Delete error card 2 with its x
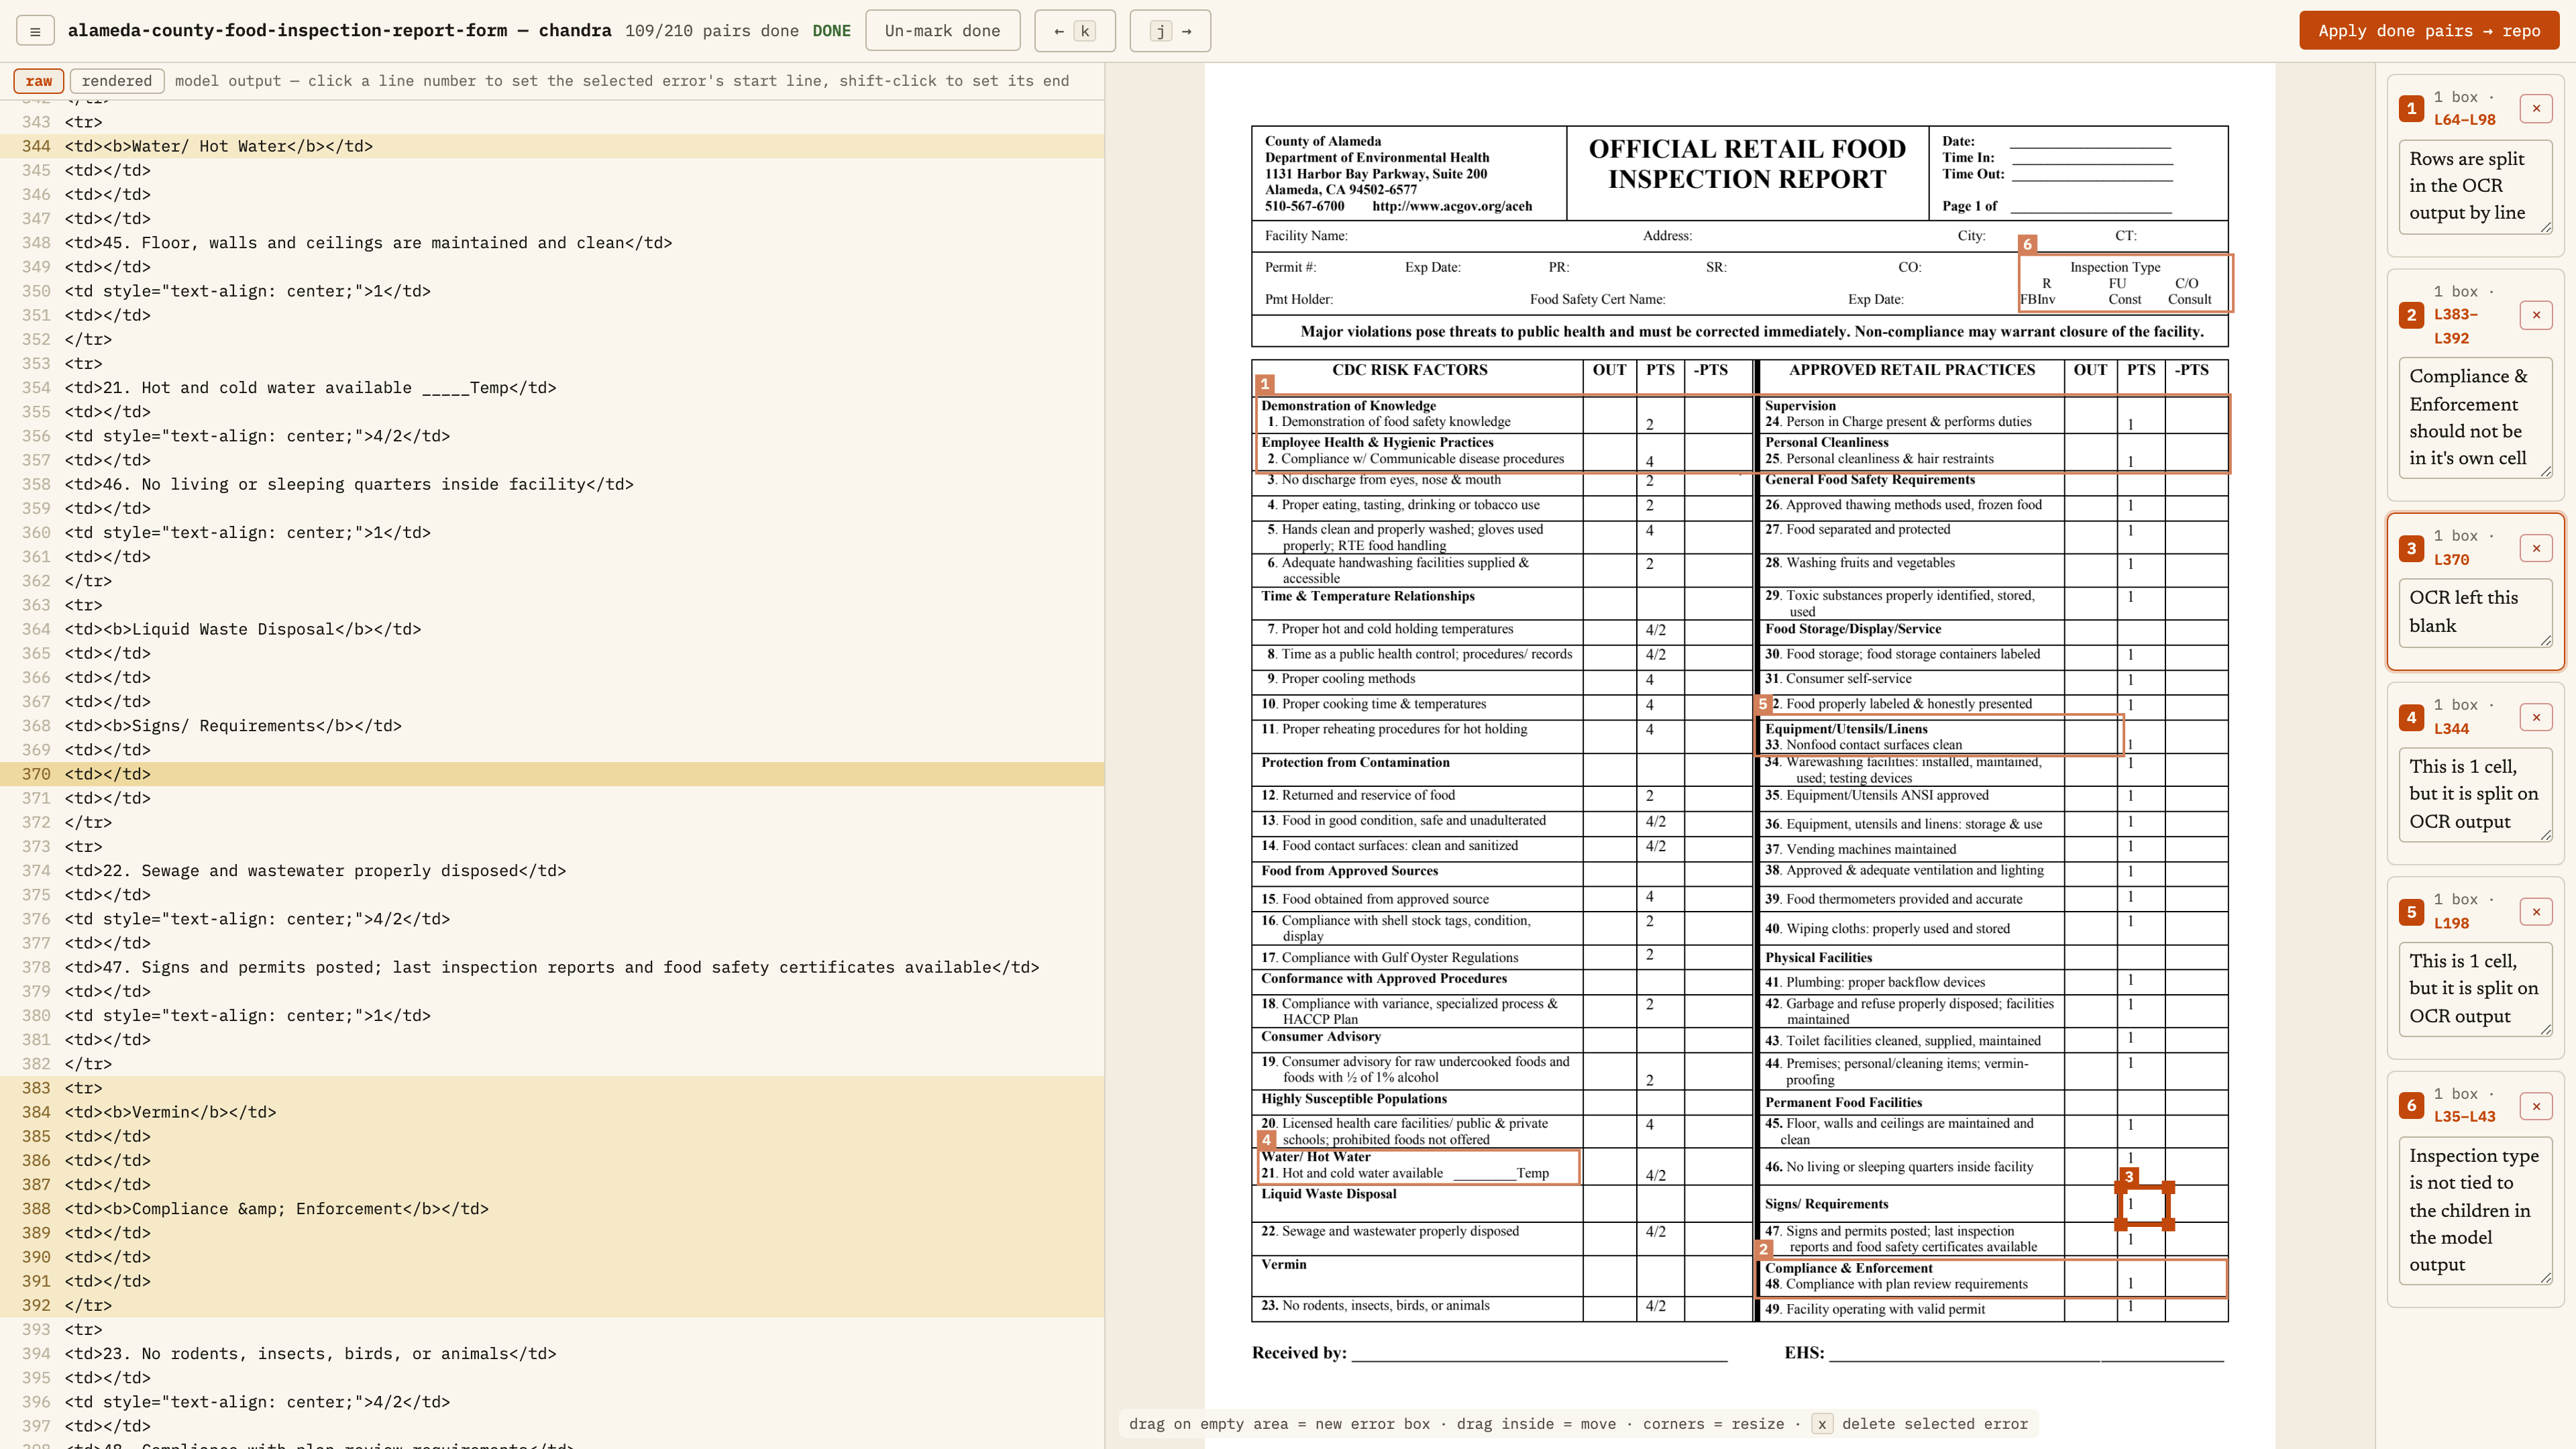 point(2536,315)
